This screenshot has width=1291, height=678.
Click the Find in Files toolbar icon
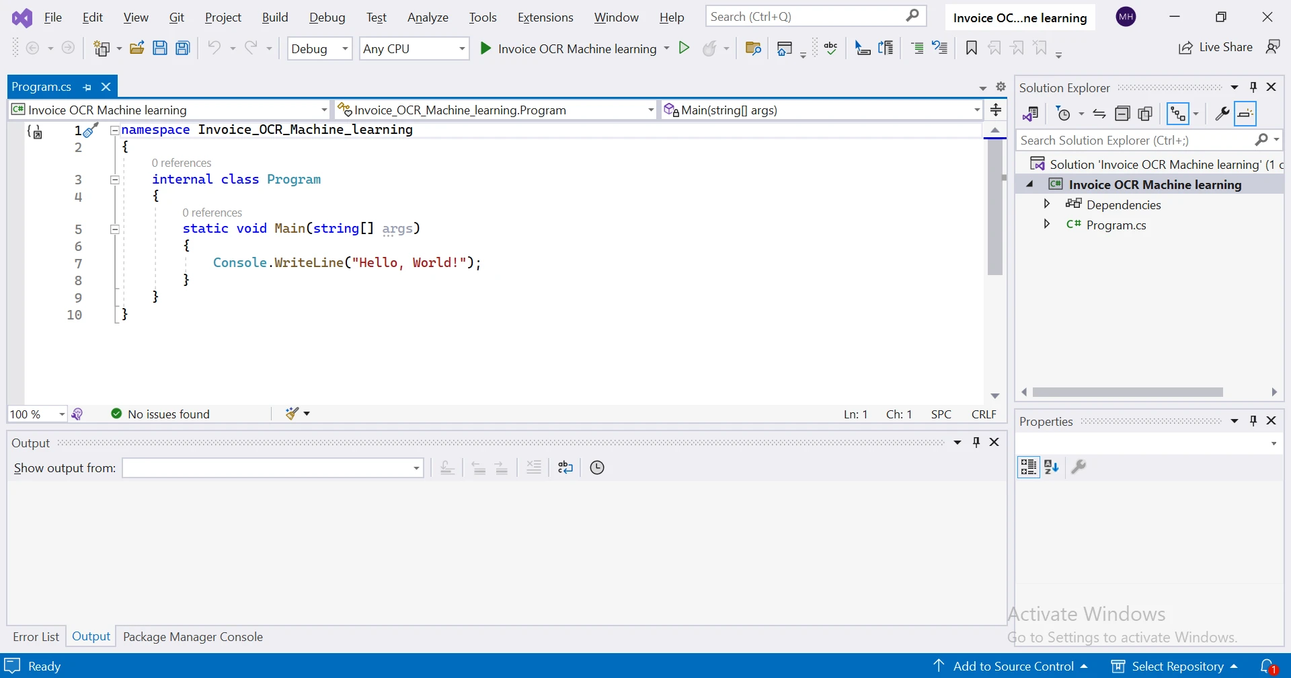[x=753, y=48]
